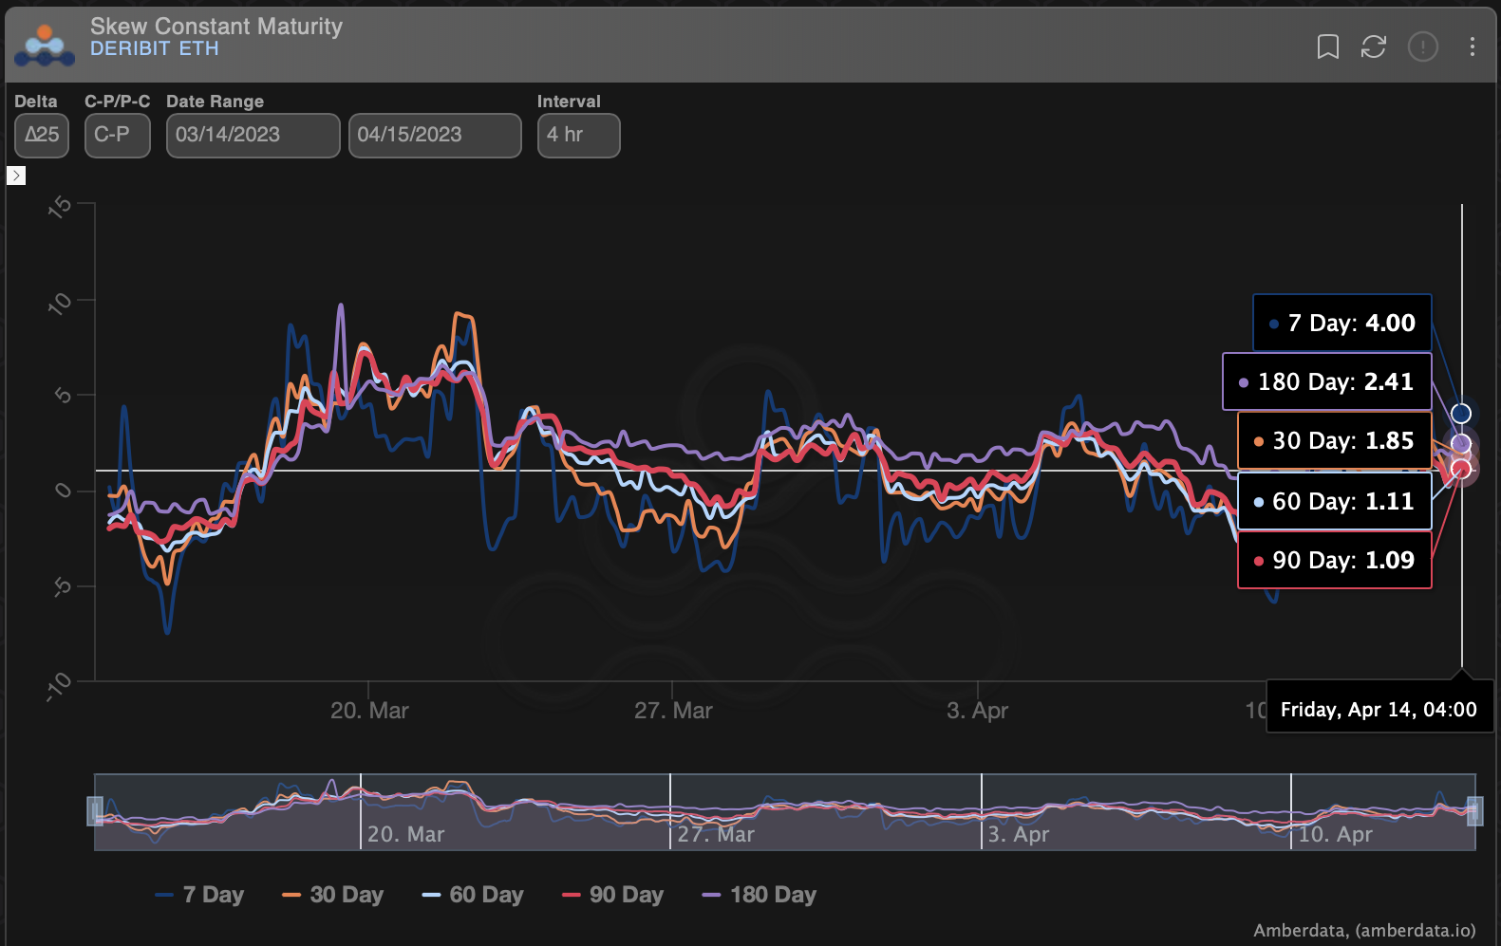Toggle the 30 Day series in legend

(333, 895)
